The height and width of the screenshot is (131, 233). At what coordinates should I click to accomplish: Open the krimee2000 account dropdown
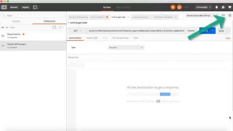204,7
